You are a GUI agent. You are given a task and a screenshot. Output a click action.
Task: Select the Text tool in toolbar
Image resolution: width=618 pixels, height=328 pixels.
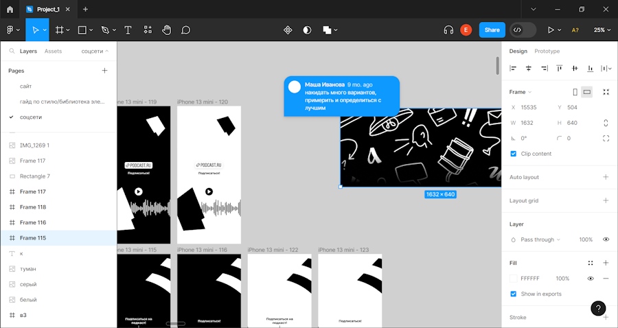pyautogui.click(x=128, y=30)
